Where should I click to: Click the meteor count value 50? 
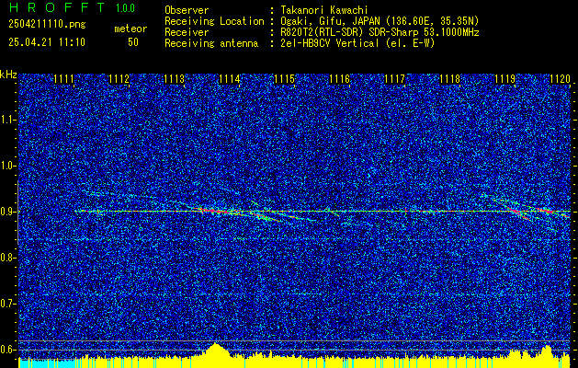(133, 42)
